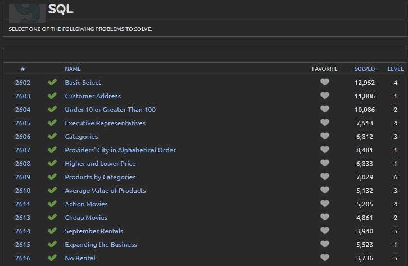Click solved checkmark for problem 2609
This screenshot has height=266, width=408.
point(52,177)
